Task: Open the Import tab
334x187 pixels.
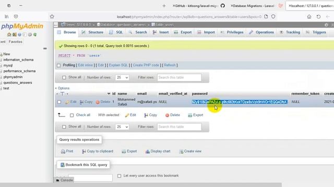Action: click(206, 32)
